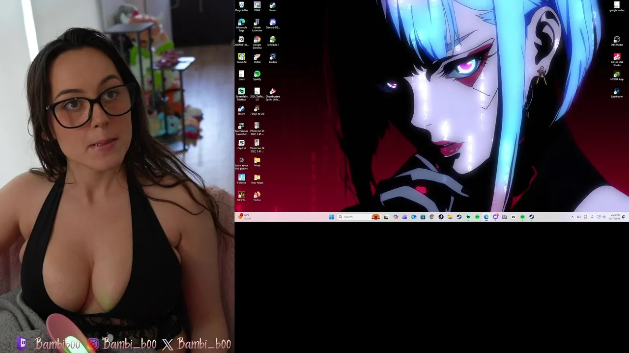Switch to Chrome on the taskbar
Screen dimensions: 629x353
tap(432, 217)
